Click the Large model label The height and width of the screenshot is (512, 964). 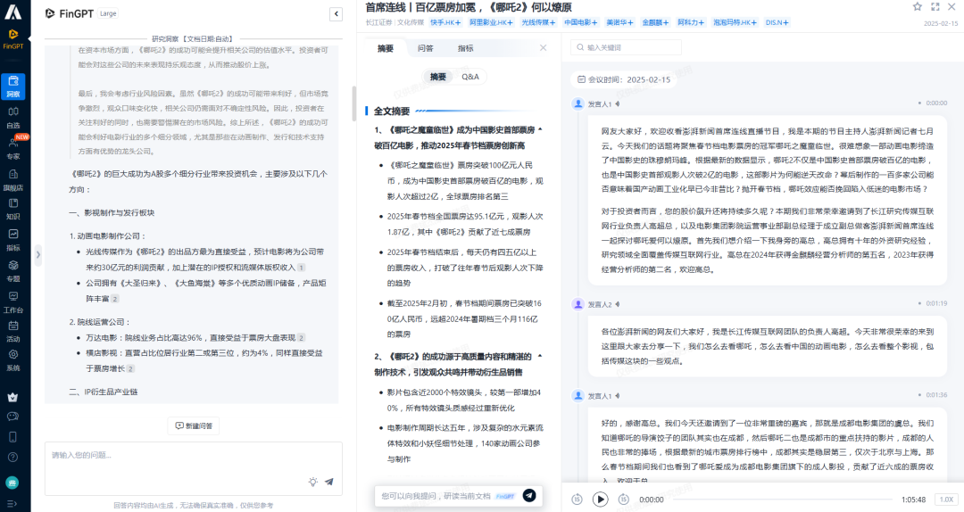pos(108,13)
